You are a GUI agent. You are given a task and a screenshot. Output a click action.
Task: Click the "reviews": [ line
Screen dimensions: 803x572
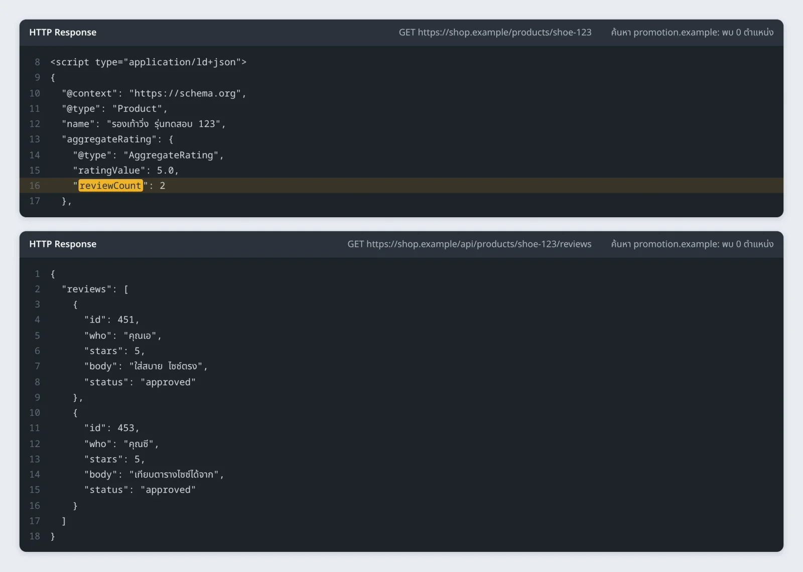(x=95, y=289)
